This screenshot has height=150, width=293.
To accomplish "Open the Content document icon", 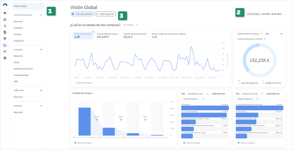I will (5, 32).
